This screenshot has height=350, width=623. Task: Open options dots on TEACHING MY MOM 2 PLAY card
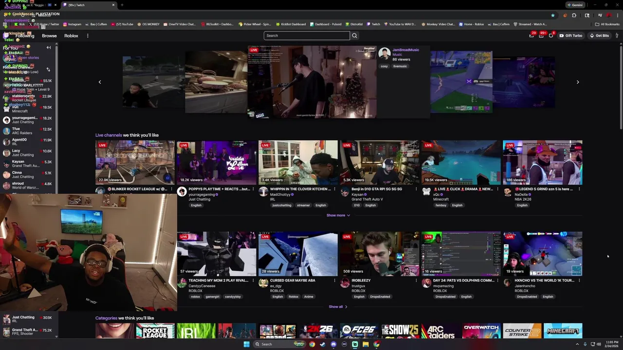[x=253, y=280]
